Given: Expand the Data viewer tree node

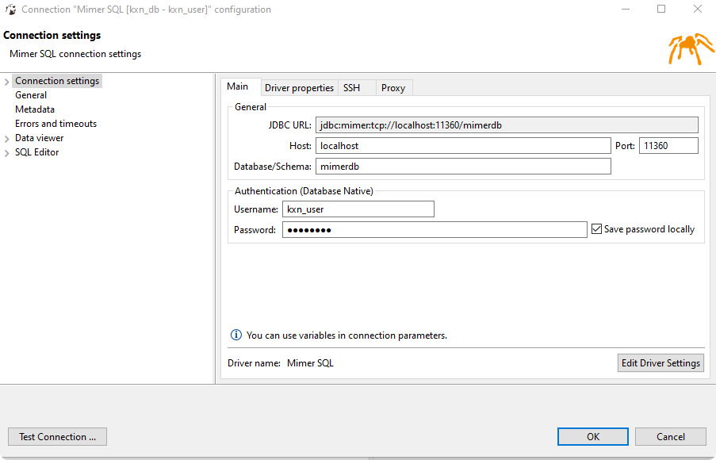Looking at the screenshot, I should point(7,139).
